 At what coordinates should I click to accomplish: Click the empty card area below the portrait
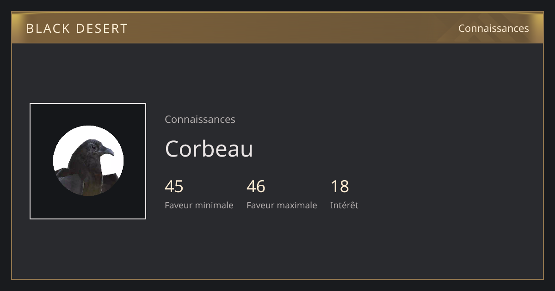[88, 249]
